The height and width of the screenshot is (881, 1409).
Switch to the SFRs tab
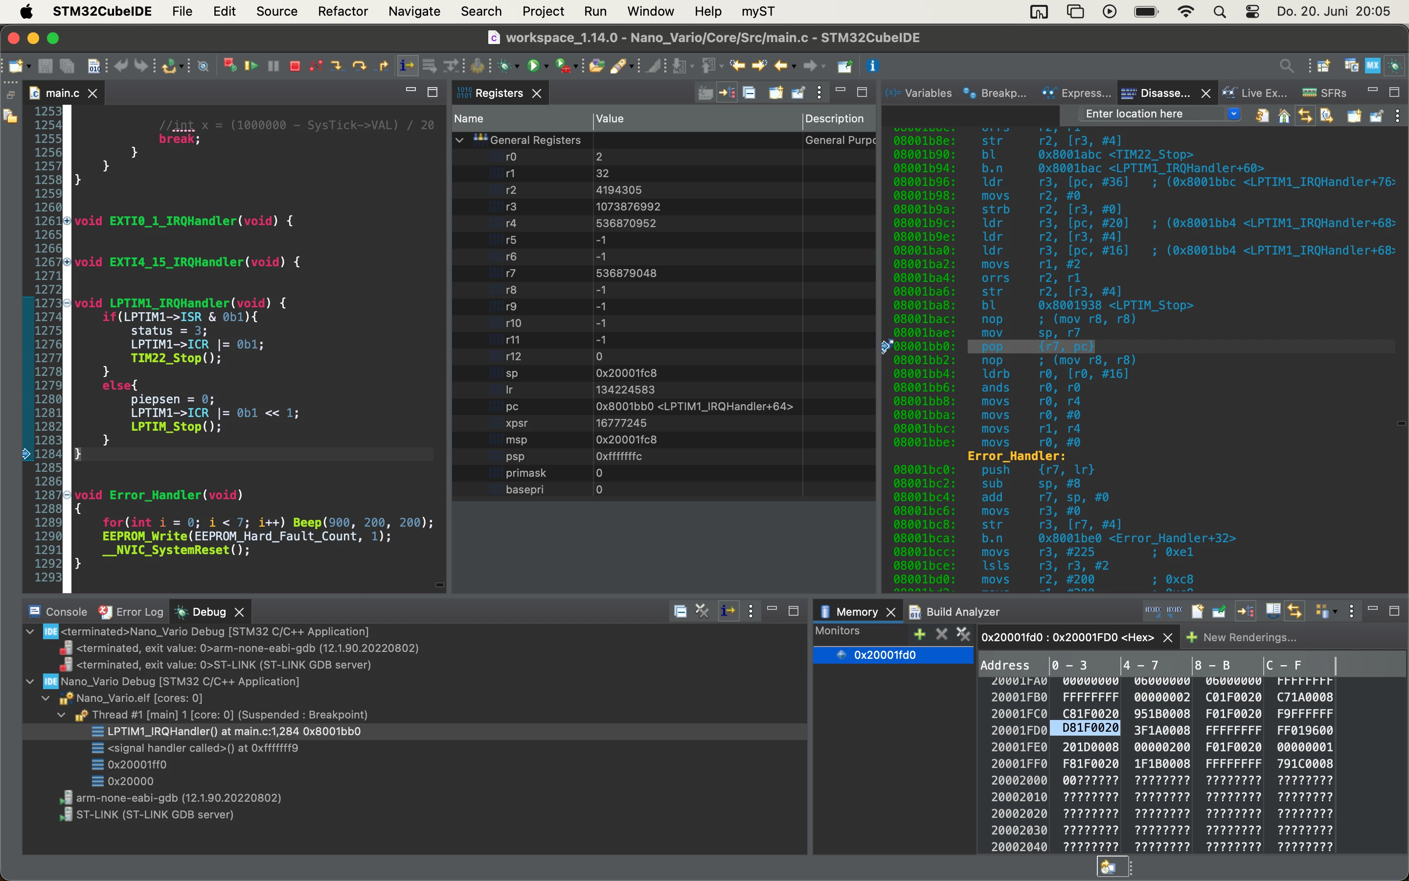click(x=1324, y=93)
